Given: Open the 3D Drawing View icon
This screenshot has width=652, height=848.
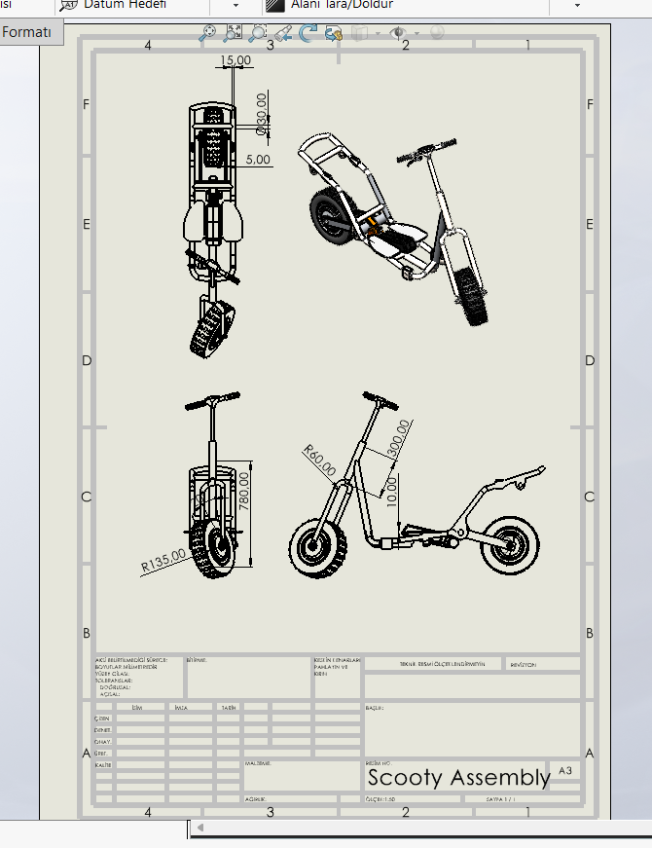Looking at the screenshot, I should click(334, 33).
